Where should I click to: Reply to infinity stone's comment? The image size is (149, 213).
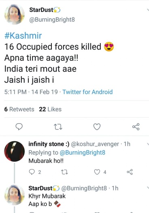(32, 172)
